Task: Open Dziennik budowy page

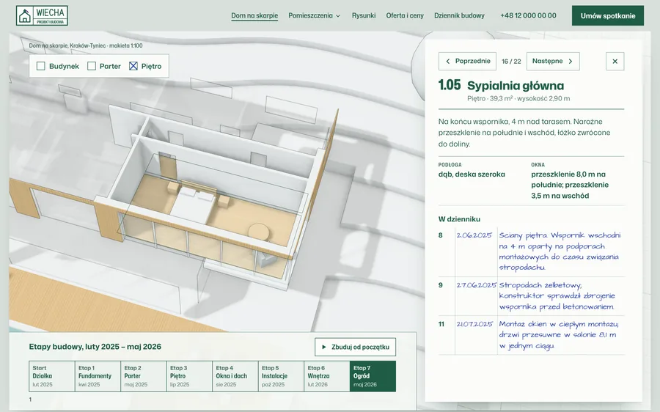Action: (x=459, y=15)
